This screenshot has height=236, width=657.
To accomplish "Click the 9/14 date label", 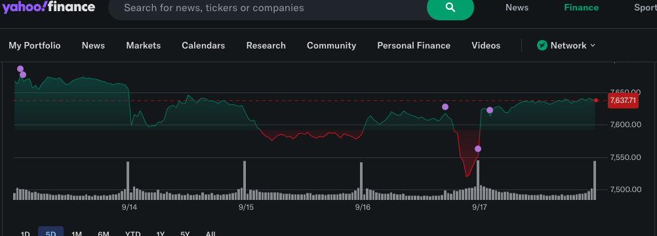I will click(x=129, y=207).
